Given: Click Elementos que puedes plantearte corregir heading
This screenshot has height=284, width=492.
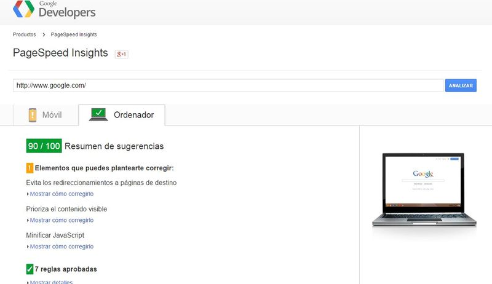Looking at the screenshot, I should click(104, 168).
